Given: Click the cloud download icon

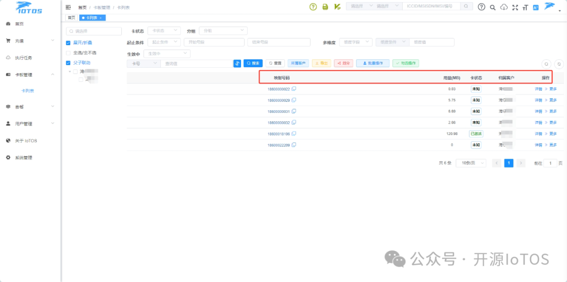Looking at the screenshot, I should click(503, 7).
